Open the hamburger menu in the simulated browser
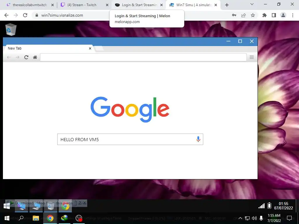Screen dimensions: 299x224 252,57
